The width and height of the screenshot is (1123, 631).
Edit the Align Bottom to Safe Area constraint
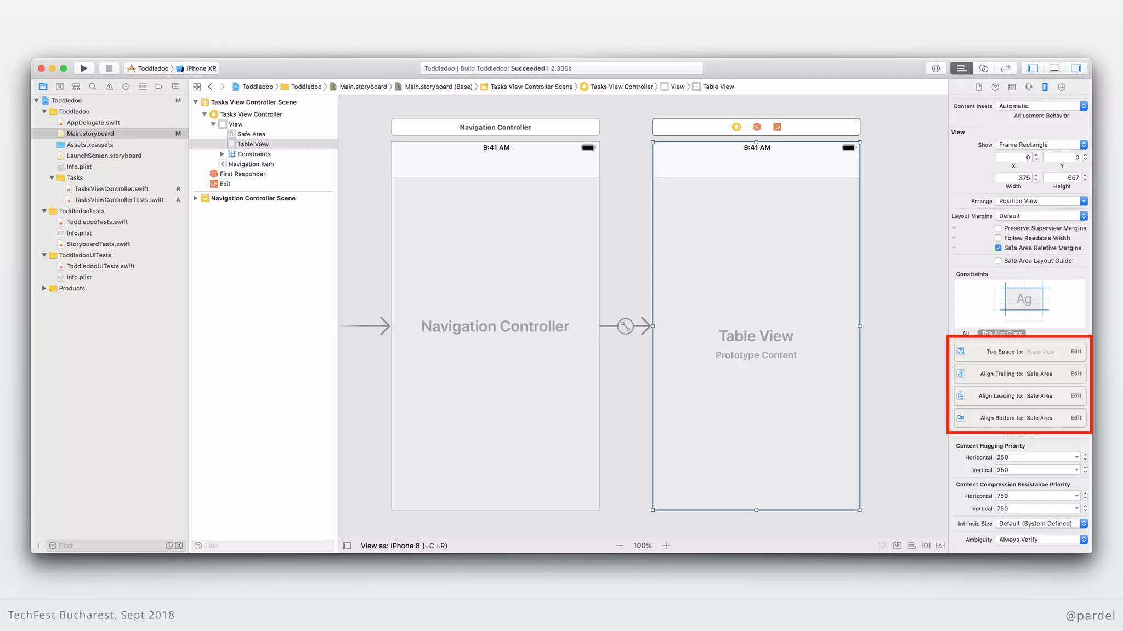[x=1076, y=418]
